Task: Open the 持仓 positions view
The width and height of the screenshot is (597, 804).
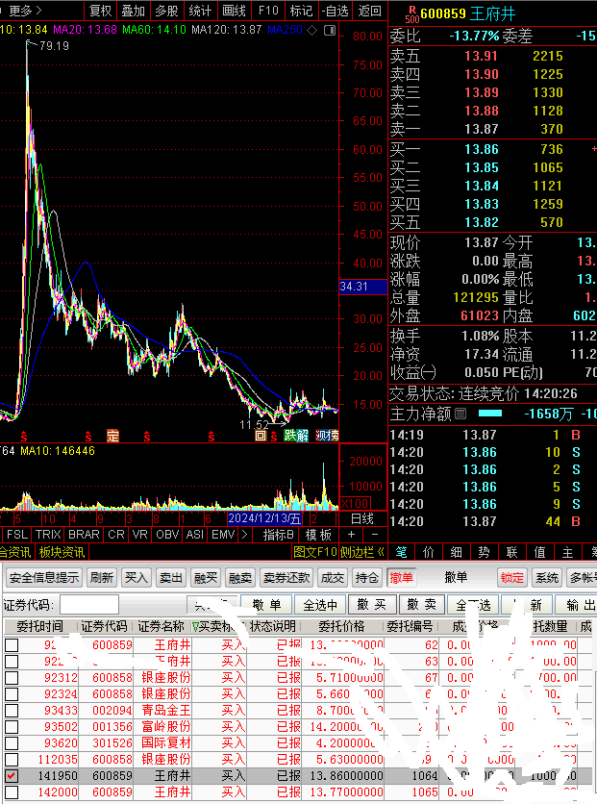Action: point(367,578)
